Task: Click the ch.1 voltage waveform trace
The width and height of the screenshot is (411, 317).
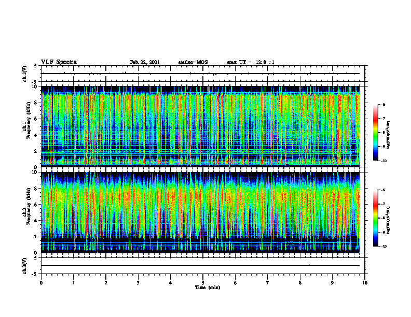Action: click(200, 74)
